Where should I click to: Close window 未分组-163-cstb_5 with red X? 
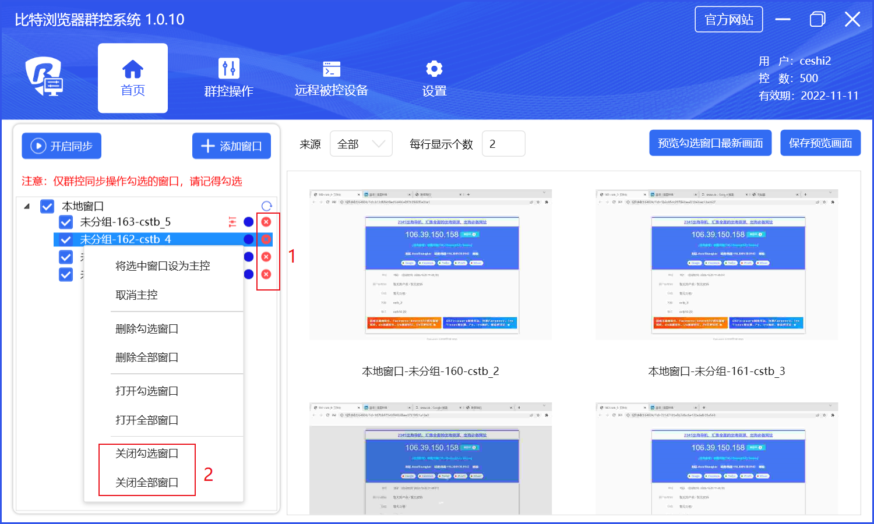pos(266,222)
